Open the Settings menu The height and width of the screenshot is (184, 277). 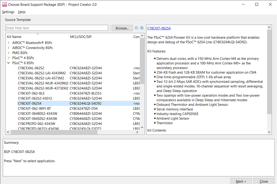[8, 12]
